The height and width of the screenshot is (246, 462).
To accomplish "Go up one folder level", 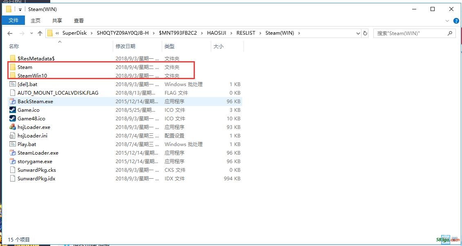I will pos(40,33).
